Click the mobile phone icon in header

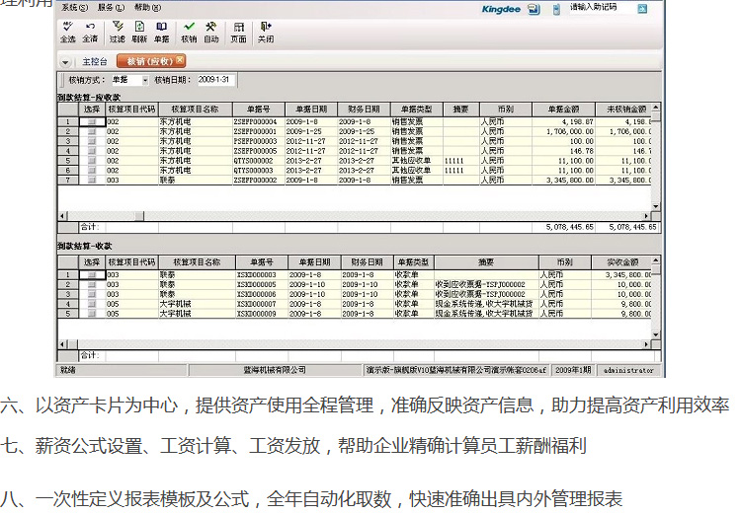pos(556,9)
